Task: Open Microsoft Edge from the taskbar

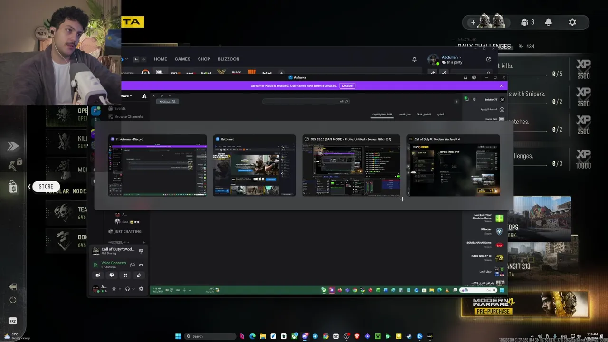Action: pyautogui.click(x=252, y=336)
